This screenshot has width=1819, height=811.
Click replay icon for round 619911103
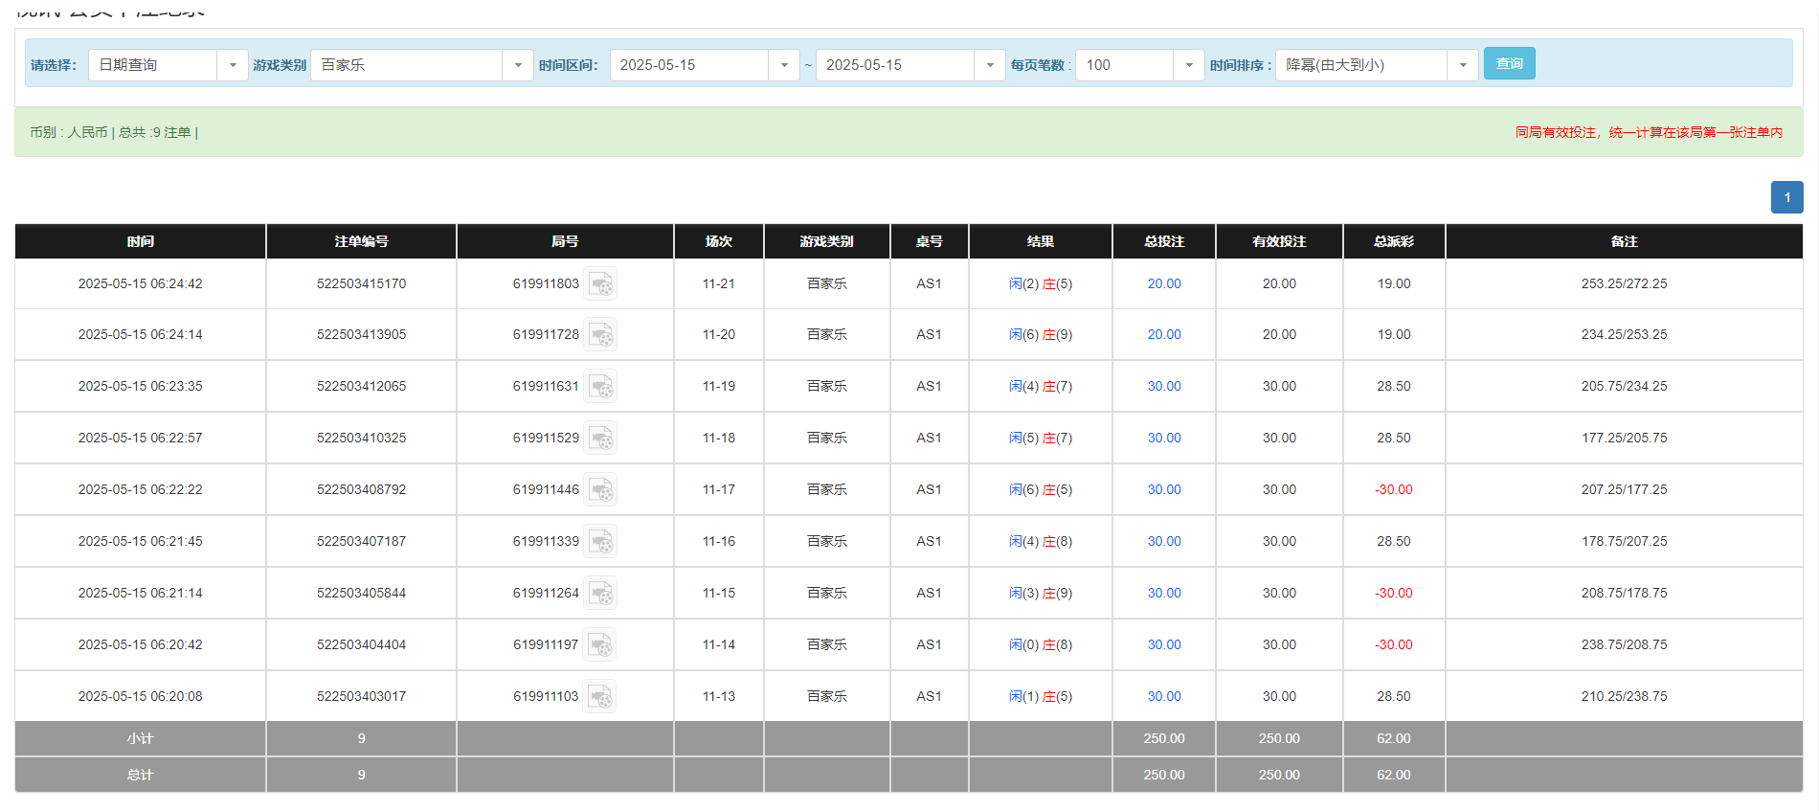599,697
